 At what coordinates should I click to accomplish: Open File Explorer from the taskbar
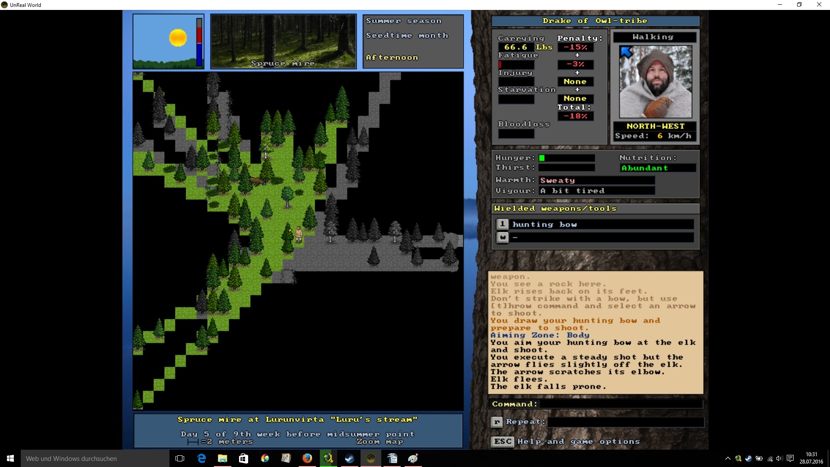click(223, 458)
